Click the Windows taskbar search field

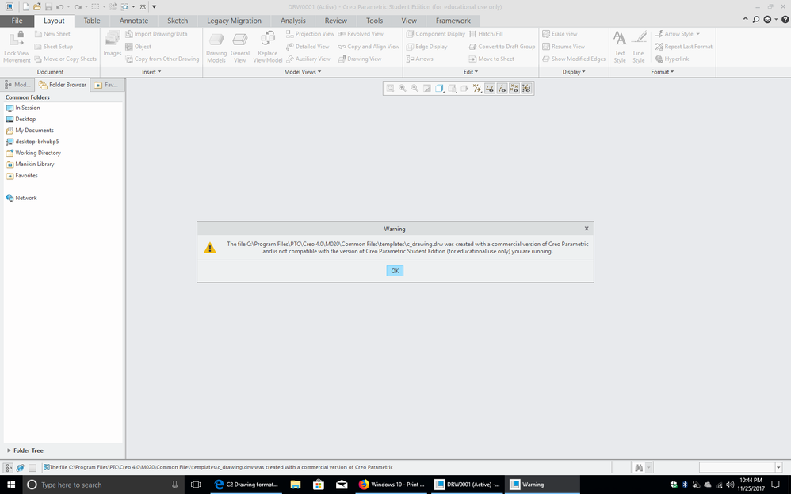(102, 484)
